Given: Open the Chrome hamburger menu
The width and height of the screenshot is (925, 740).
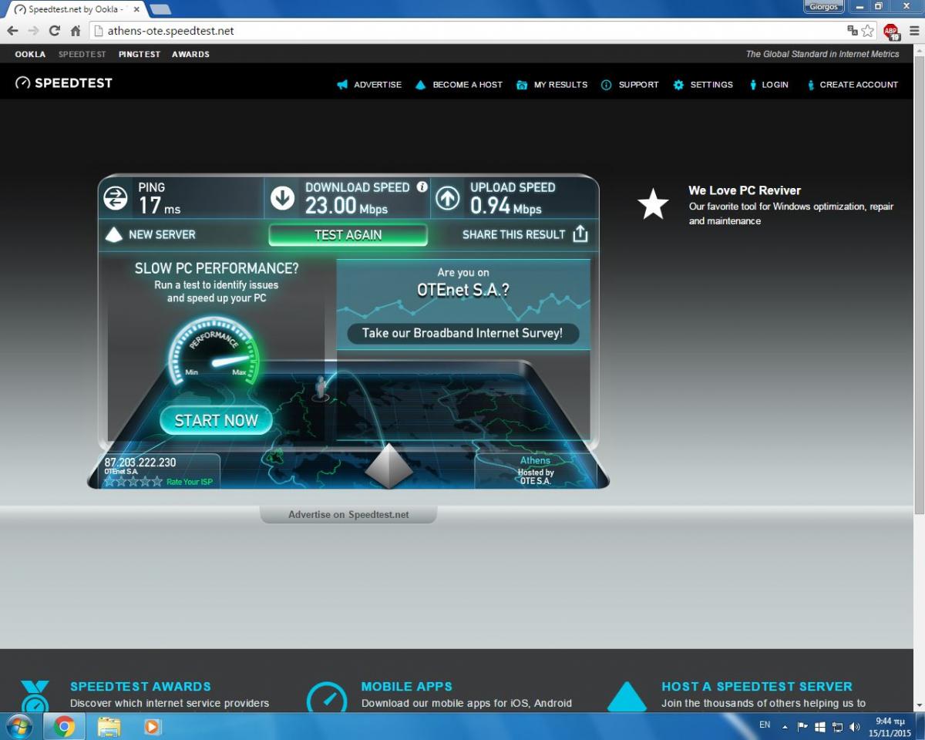Looking at the screenshot, I should click(914, 31).
